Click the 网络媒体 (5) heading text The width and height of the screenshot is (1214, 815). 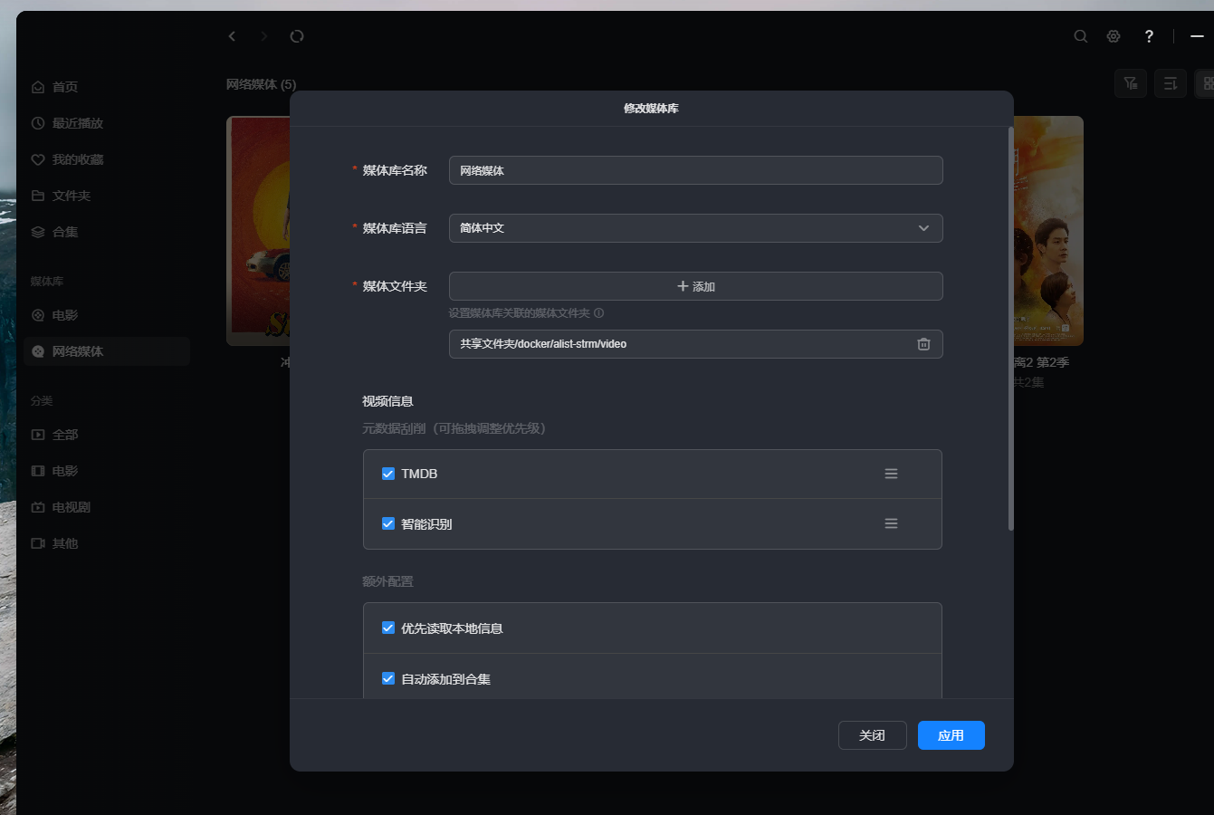(261, 84)
